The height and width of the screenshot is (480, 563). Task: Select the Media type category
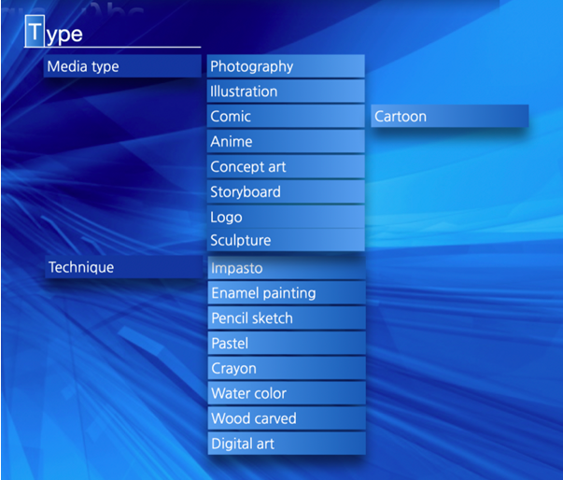(x=122, y=66)
